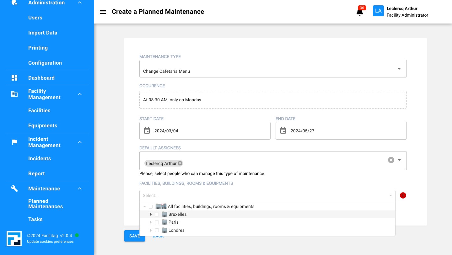This screenshot has height=255, width=452.
Task: Remove the Leclercq Arthur assignee chip
Action: click(180, 163)
